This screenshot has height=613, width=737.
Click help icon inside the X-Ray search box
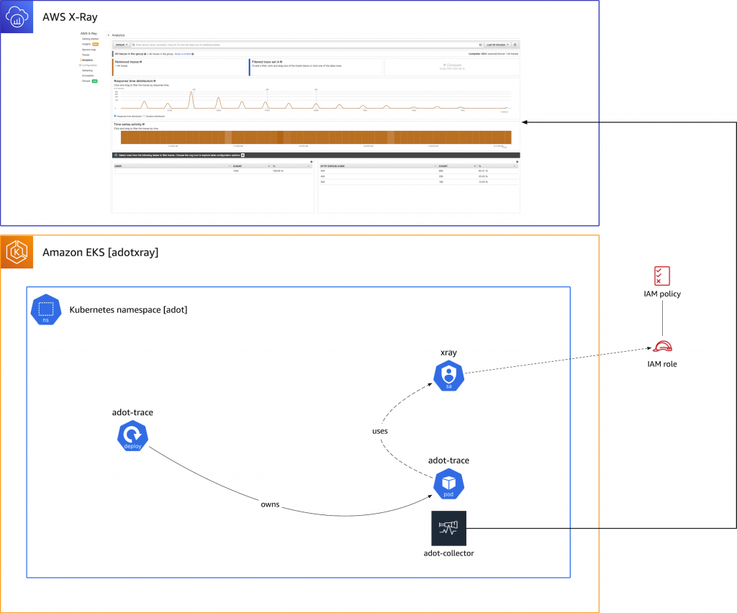point(480,45)
